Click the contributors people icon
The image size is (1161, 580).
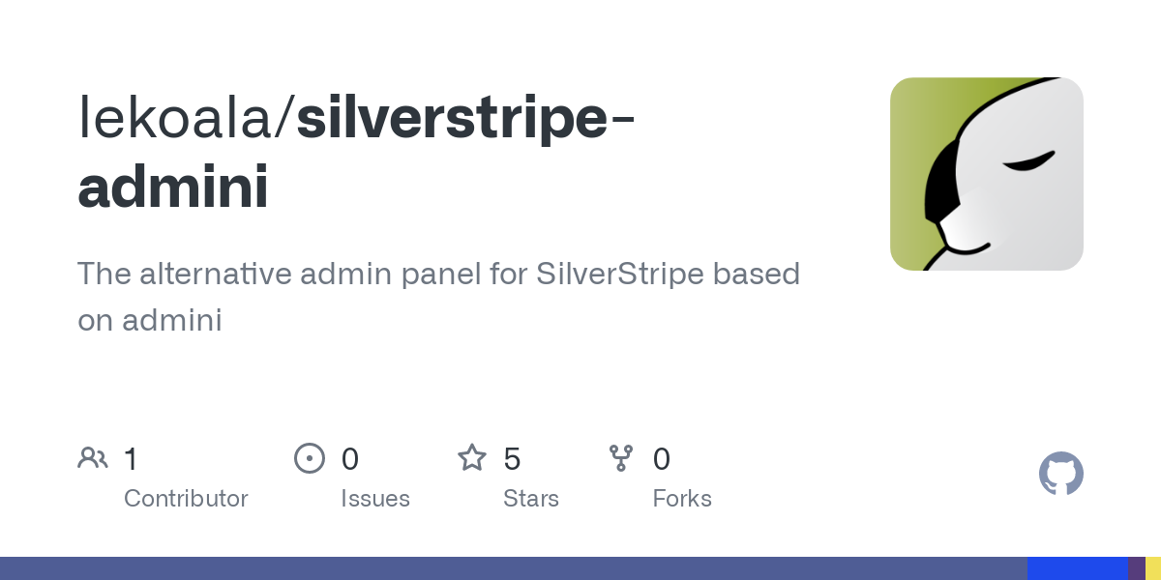click(93, 458)
